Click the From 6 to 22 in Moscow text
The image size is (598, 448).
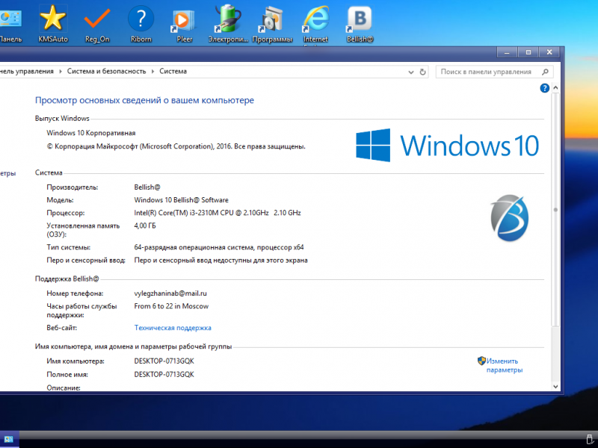click(171, 306)
